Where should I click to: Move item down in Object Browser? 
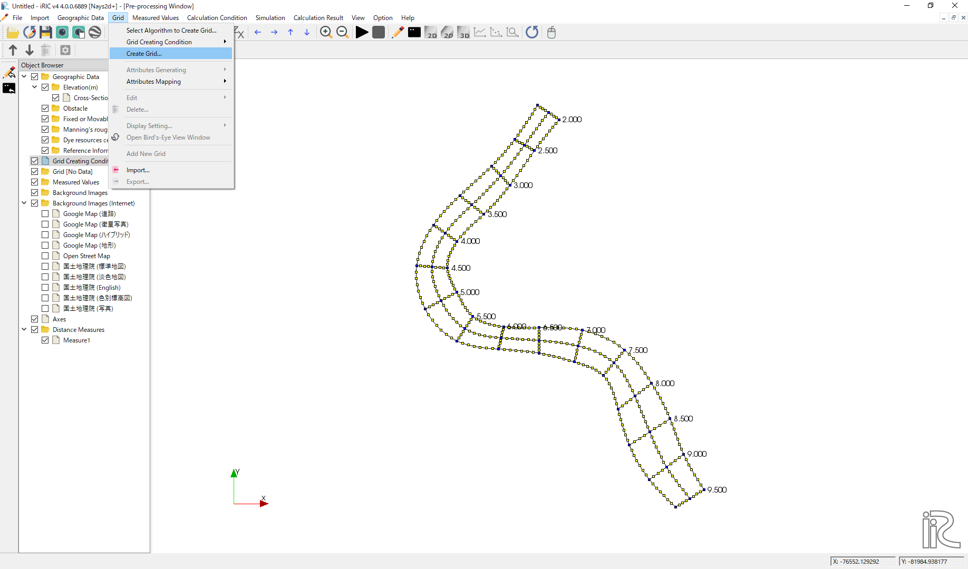(x=30, y=50)
